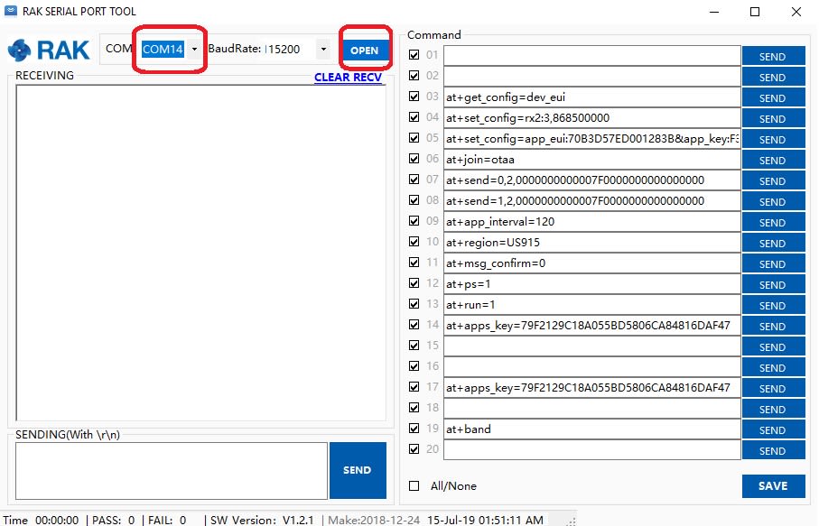Click SEND for empty command row 20
The height and width of the screenshot is (526, 819).
tap(773, 451)
